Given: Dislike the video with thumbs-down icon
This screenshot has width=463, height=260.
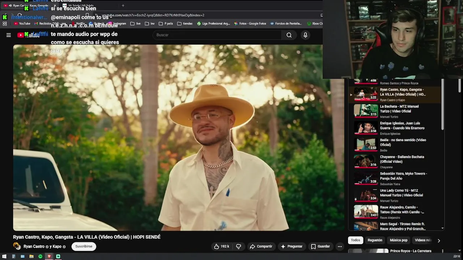Looking at the screenshot, I should click(x=238, y=246).
